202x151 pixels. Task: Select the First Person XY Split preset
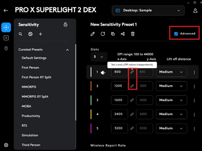pos(36,77)
